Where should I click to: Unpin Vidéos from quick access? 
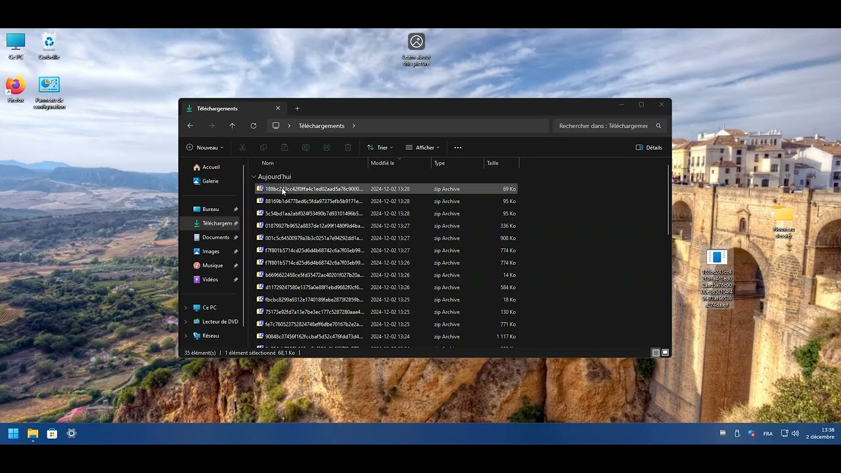tap(236, 280)
